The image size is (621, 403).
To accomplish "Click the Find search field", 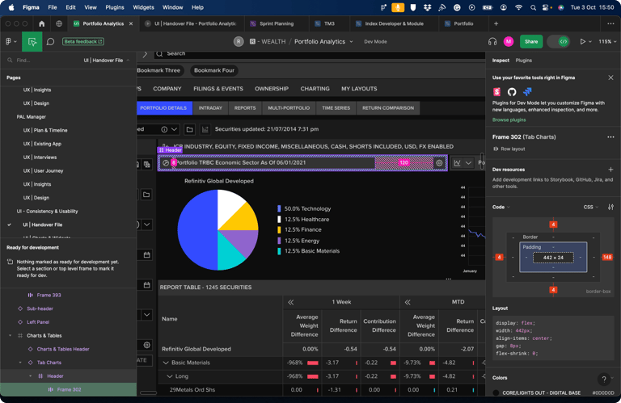I will pos(40,61).
